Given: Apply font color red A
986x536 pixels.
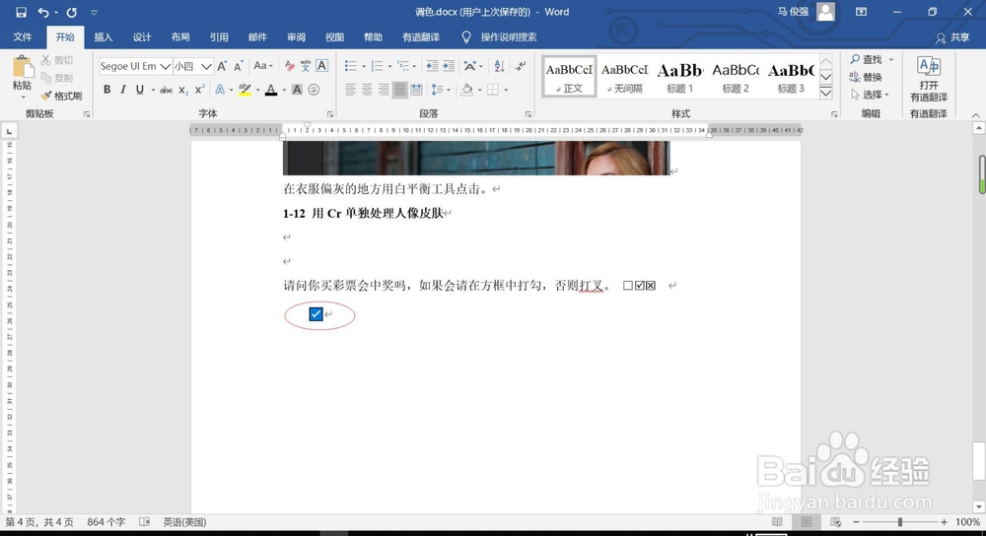Looking at the screenshot, I should coord(271,90).
